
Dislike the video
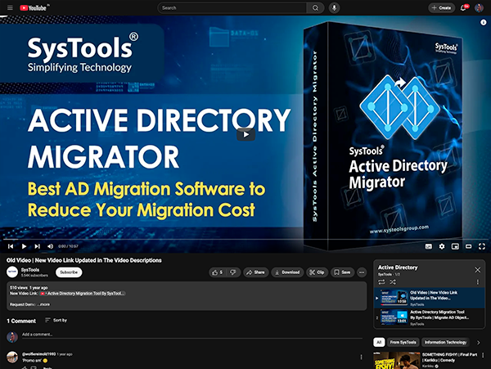(233, 272)
